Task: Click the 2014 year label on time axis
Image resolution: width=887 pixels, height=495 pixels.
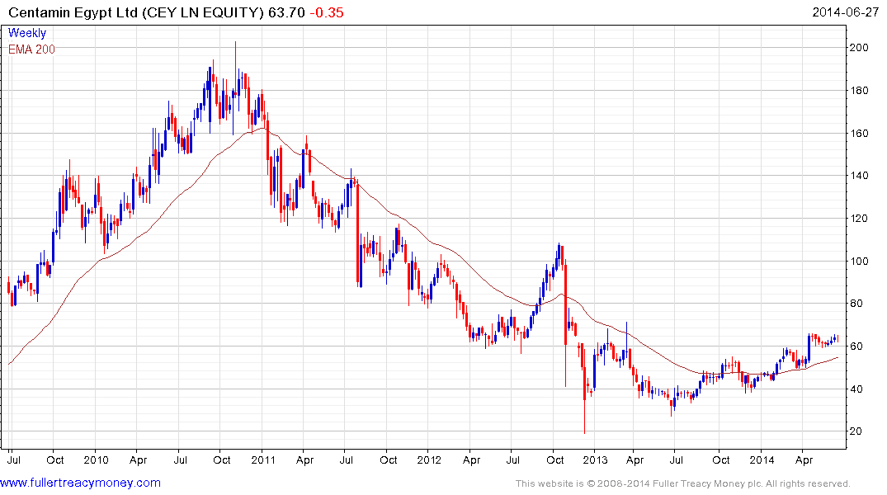Action: 762,460
